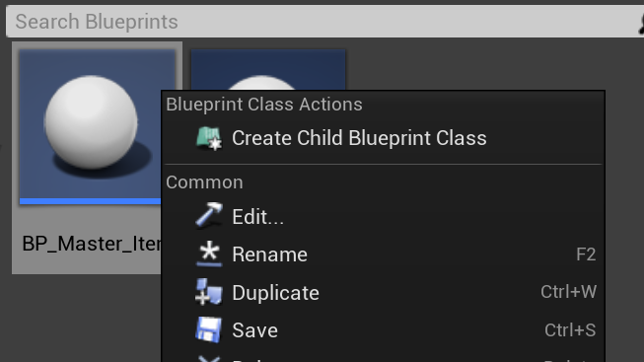This screenshot has height=362, width=644.
Task: Click the Duplicate overlapping-squares icon
Action: 209,292
